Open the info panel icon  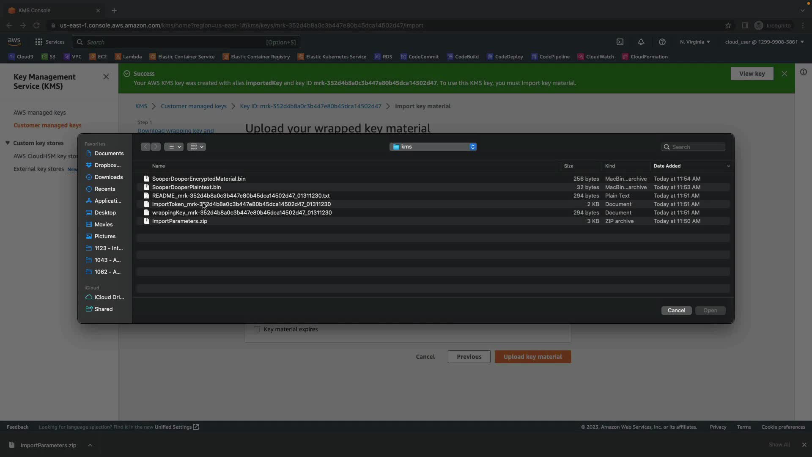(804, 72)
